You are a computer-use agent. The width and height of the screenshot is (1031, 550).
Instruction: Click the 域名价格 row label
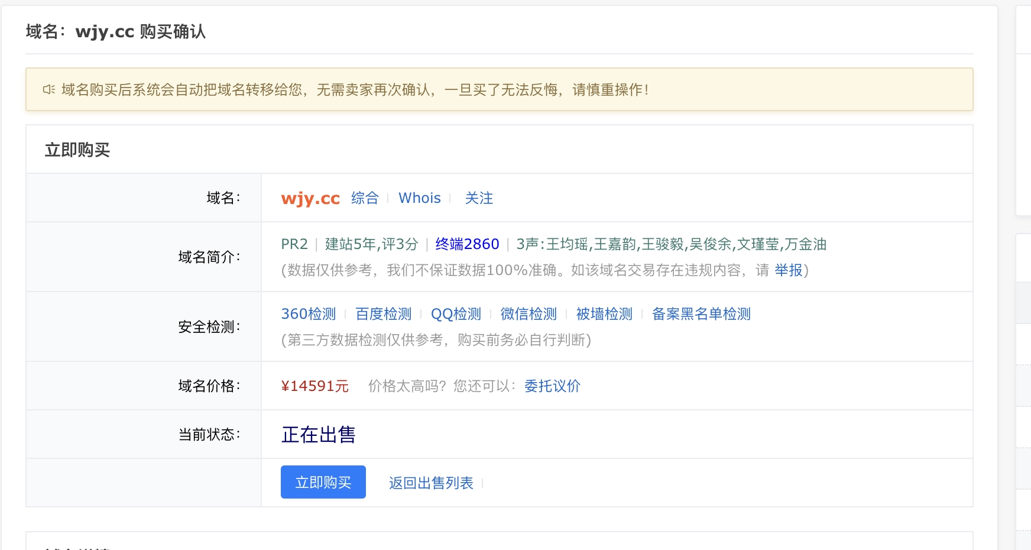(209, 386)
